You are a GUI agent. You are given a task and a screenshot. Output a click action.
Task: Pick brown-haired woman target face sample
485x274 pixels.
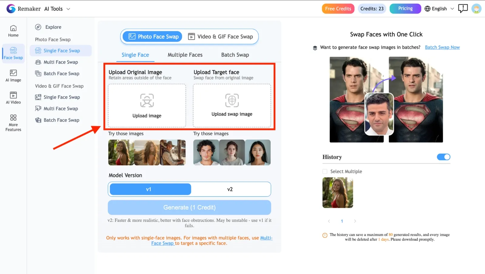232,152
